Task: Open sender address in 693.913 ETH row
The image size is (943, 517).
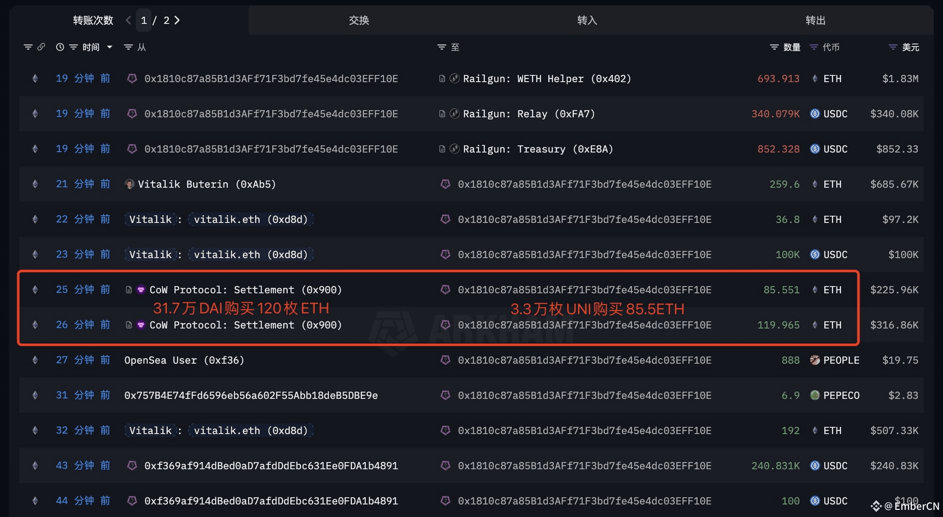Action: 271,79
